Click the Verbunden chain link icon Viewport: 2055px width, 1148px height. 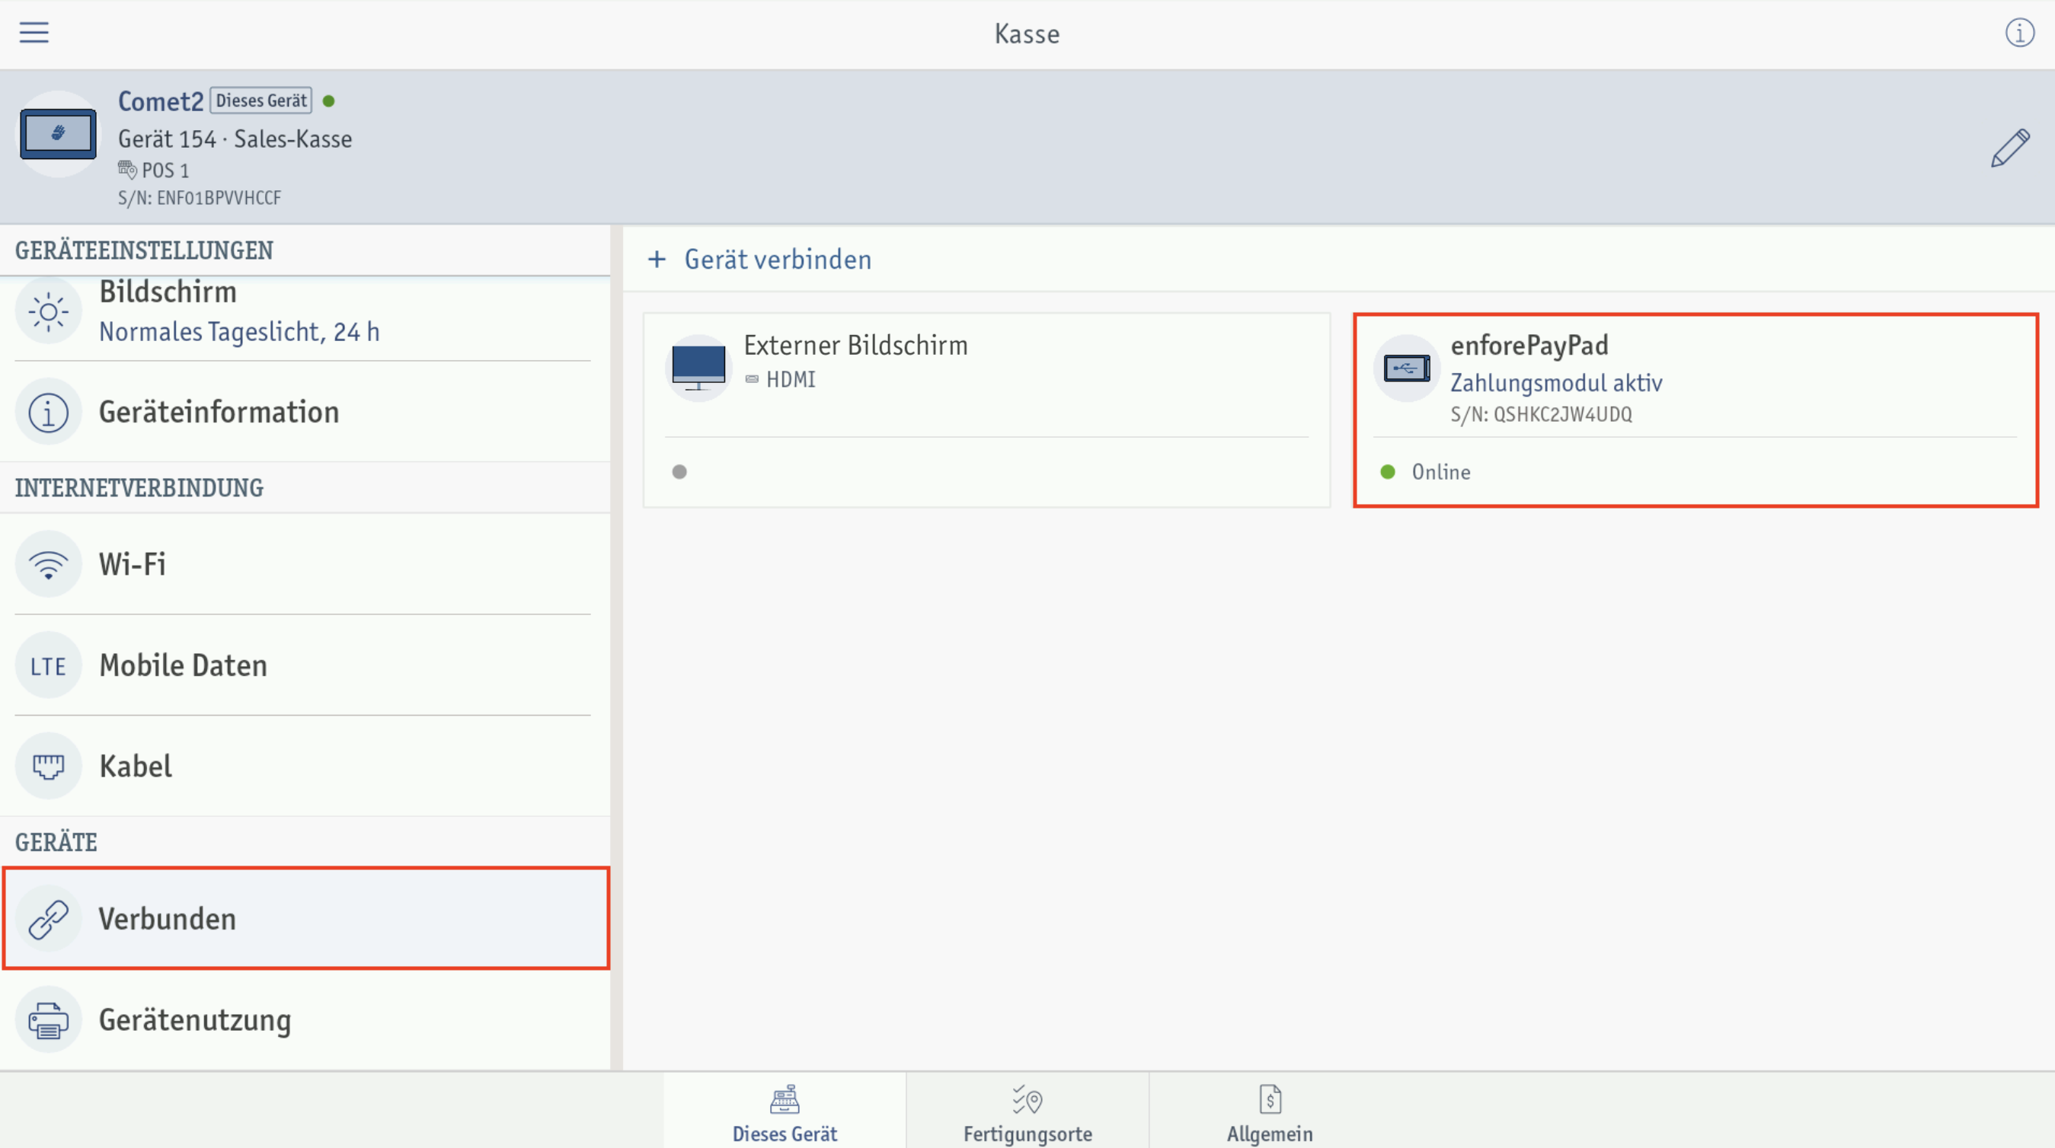click(48, 919)
